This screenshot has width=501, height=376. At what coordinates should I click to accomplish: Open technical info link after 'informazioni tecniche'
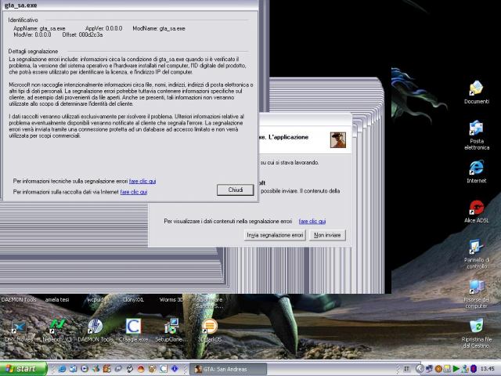point(142,181)
